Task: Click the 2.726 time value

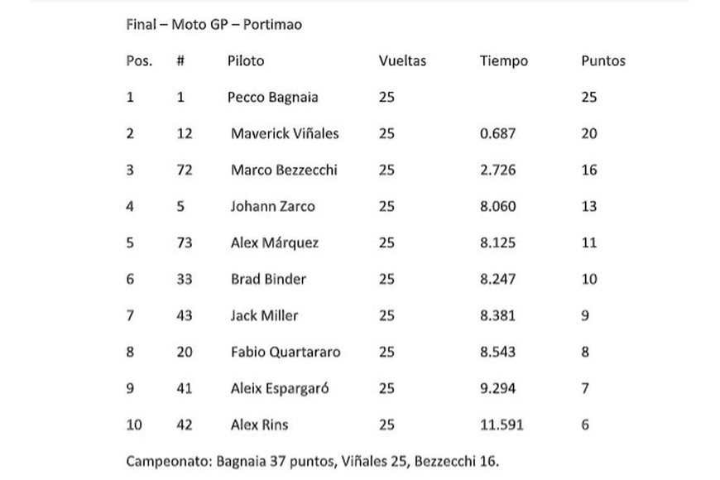Action: pos(497,170)
